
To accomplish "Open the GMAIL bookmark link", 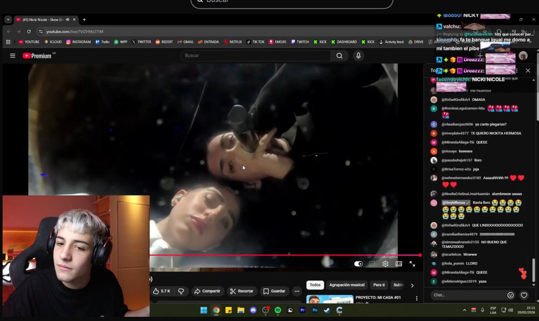I will tap(186, 42).
